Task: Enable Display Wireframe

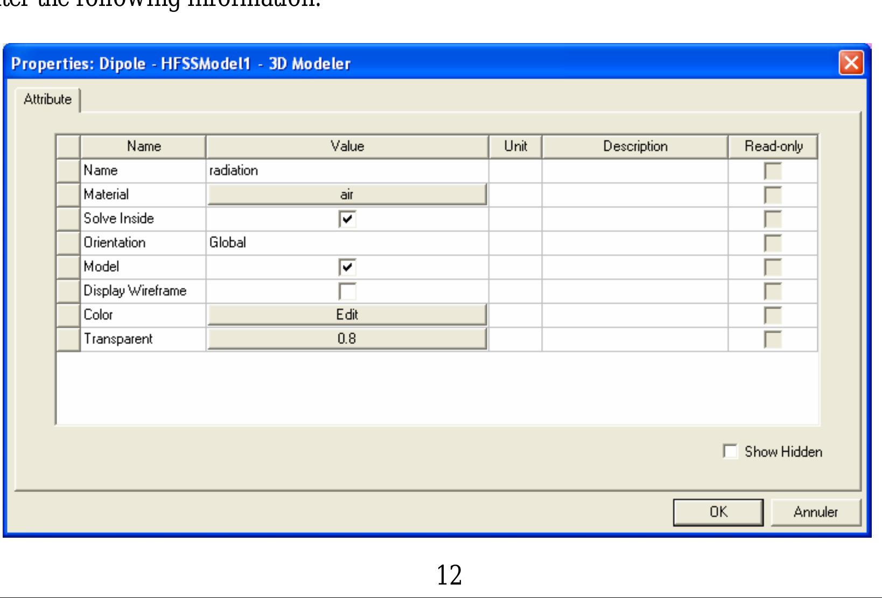Action: pos(347,291)
